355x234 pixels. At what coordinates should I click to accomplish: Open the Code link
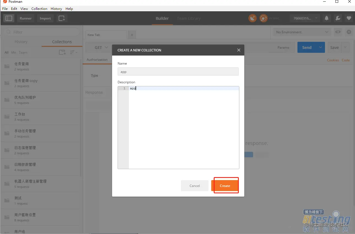tap(346, 60)
